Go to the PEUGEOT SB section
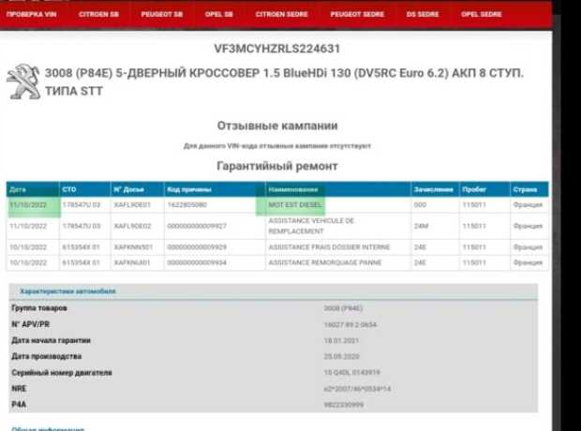 [x=162, y=14]
